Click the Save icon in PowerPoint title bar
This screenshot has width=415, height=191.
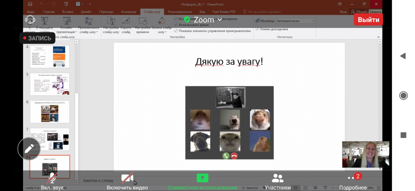point(30,4)
